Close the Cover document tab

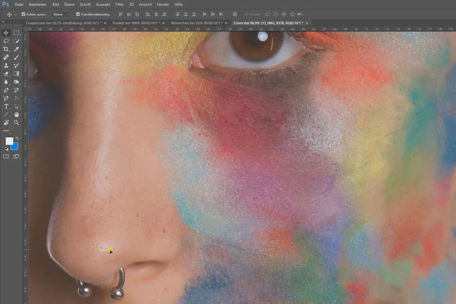307,23
